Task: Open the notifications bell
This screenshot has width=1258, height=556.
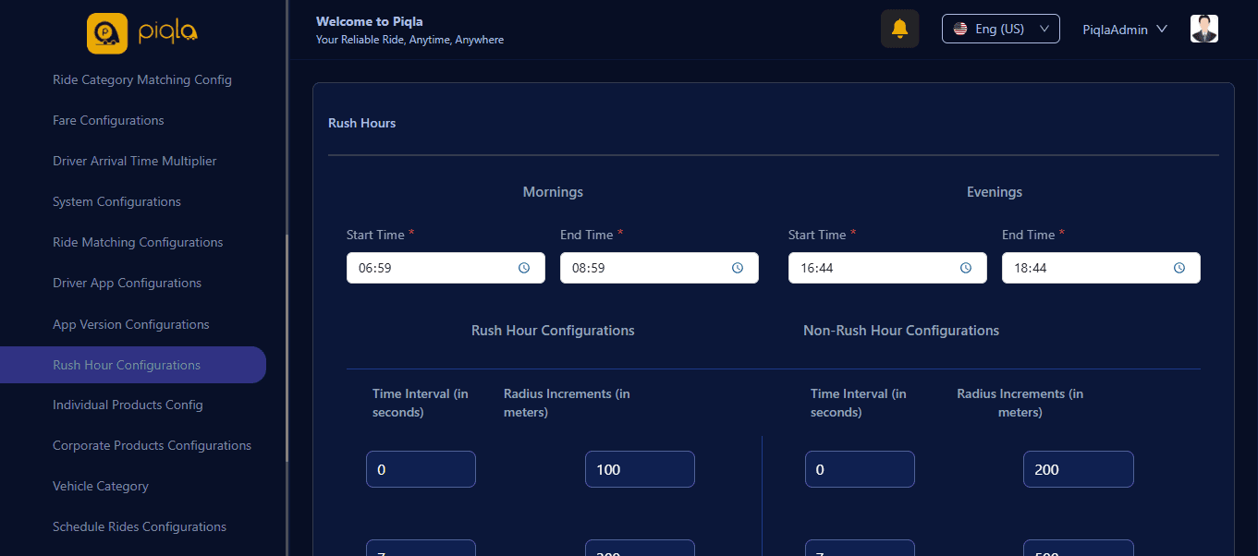Action: 899,29
